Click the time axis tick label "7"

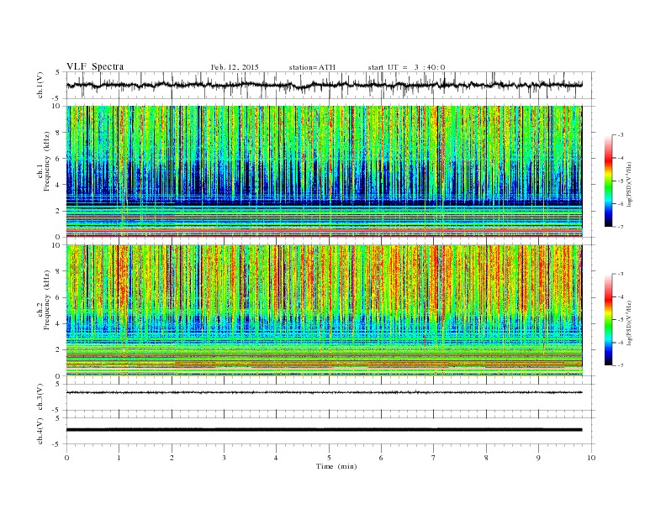(434, 458)
